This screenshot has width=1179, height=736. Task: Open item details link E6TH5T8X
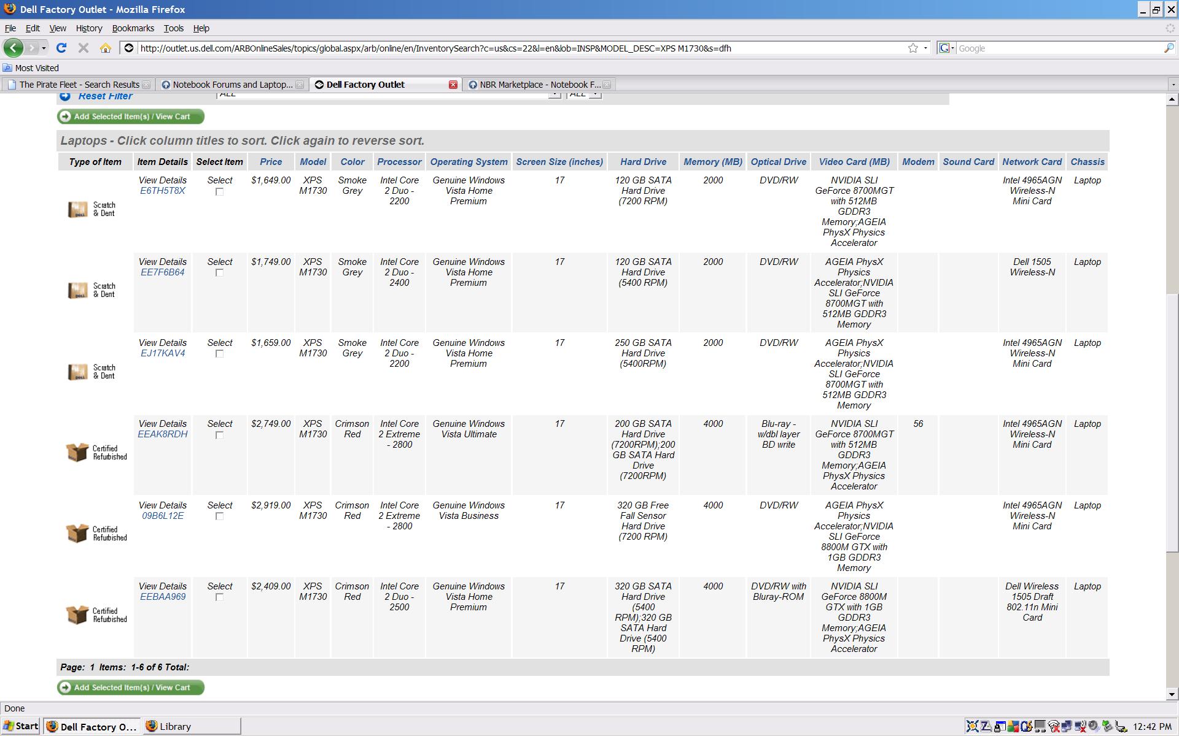(x=162, y=191)
